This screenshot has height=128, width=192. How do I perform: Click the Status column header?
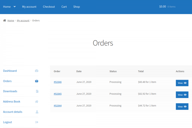[113, 71]
